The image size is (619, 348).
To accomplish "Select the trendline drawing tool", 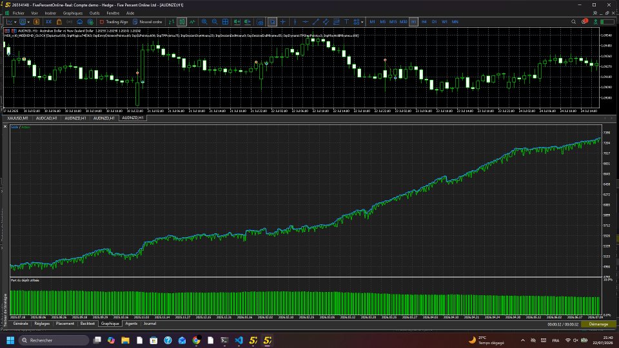I will click(x=316, y=22).
